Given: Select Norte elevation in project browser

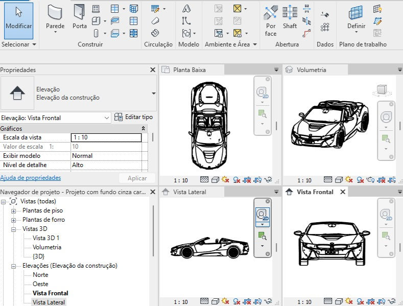Looking at the screenshot, I should click(40, 275).
